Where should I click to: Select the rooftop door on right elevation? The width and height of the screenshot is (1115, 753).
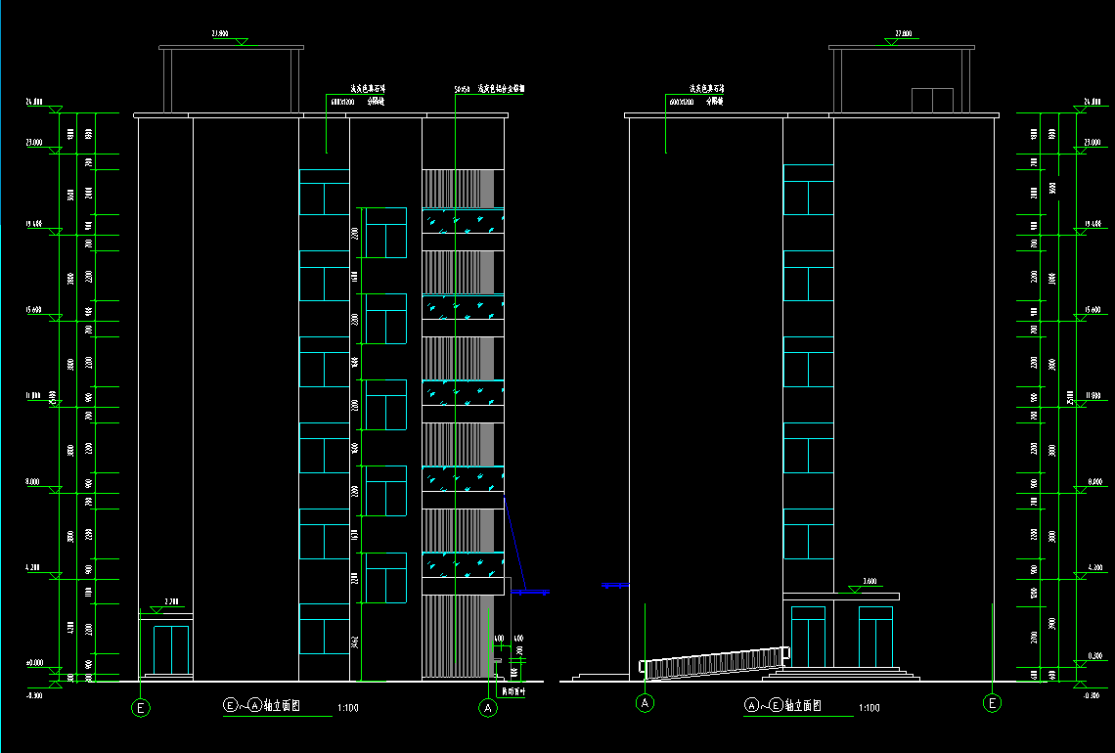[932, 100]
